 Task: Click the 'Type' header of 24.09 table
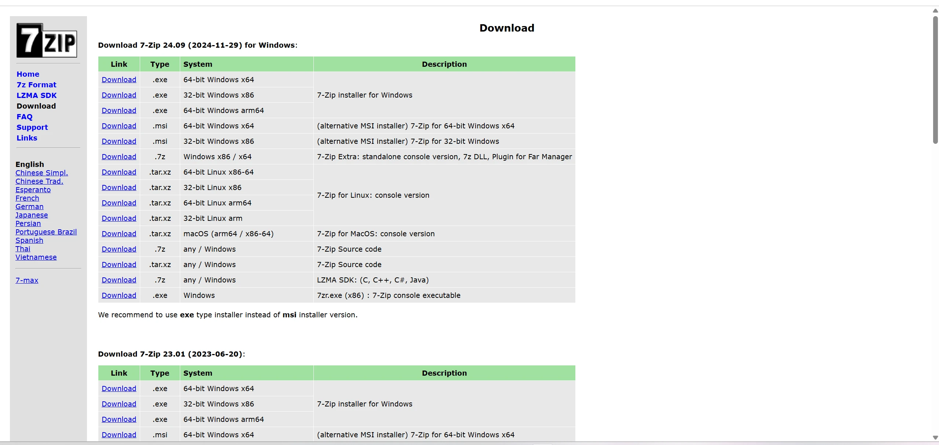pyautogui.click(x=160, y=64)
